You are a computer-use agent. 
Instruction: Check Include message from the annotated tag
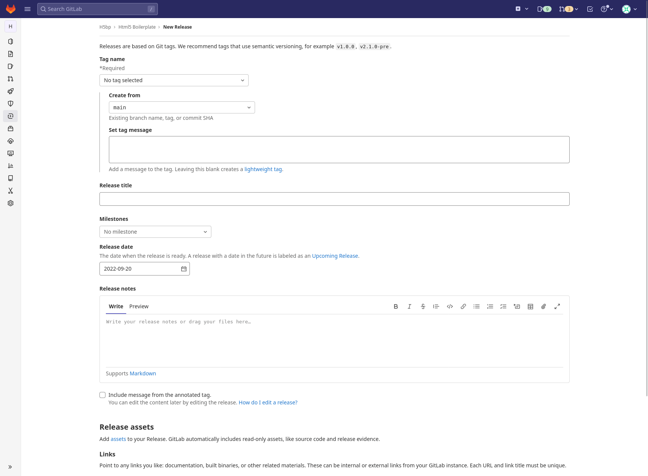click(x=102, y=395)
